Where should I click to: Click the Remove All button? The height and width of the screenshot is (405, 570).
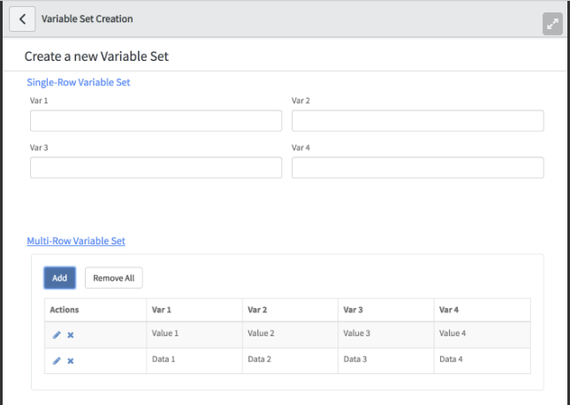(114, 278)
